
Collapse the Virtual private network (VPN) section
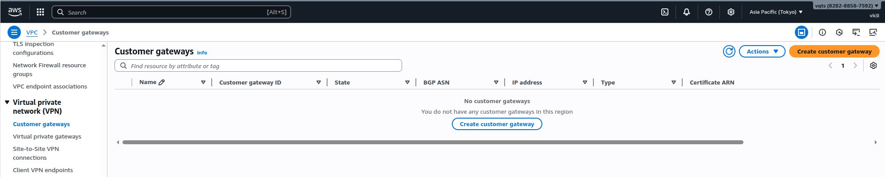7,102
